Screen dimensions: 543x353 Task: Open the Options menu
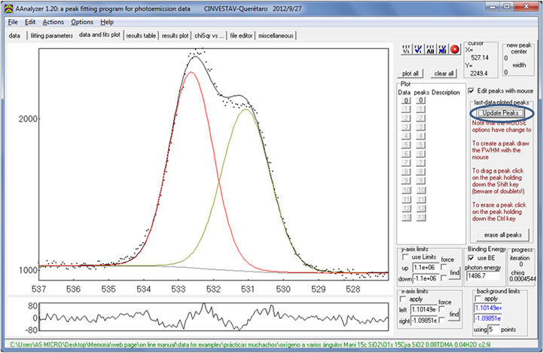coord(82,22)
